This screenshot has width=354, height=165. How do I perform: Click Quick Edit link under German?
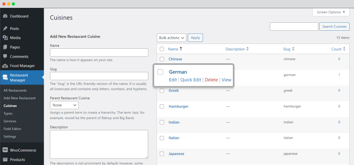click(x=191, y=80)
